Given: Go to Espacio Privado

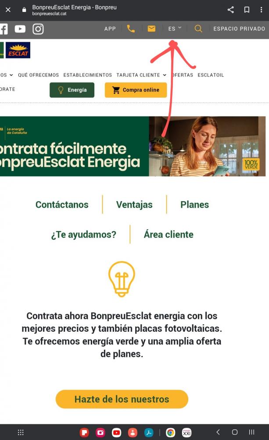Looking at the screenshot, I should coord(239,29).
